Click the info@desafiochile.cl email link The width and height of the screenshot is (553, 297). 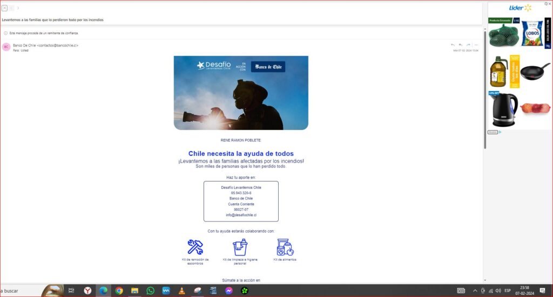pyautogui.click(x=241, y=215)
